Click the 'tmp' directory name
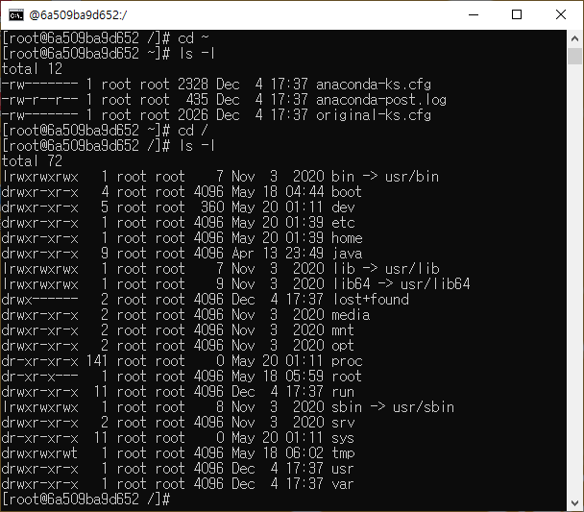 (x=343, y=453)
